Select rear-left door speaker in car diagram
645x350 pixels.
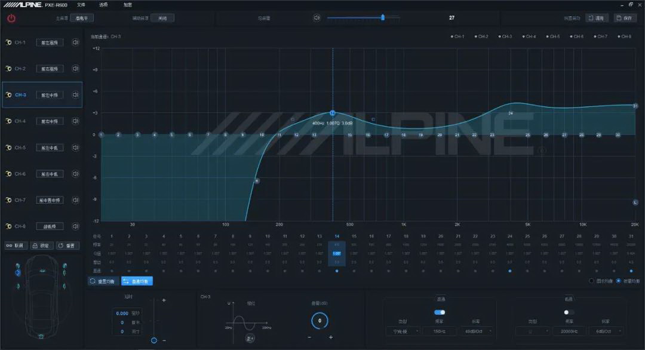18,286
